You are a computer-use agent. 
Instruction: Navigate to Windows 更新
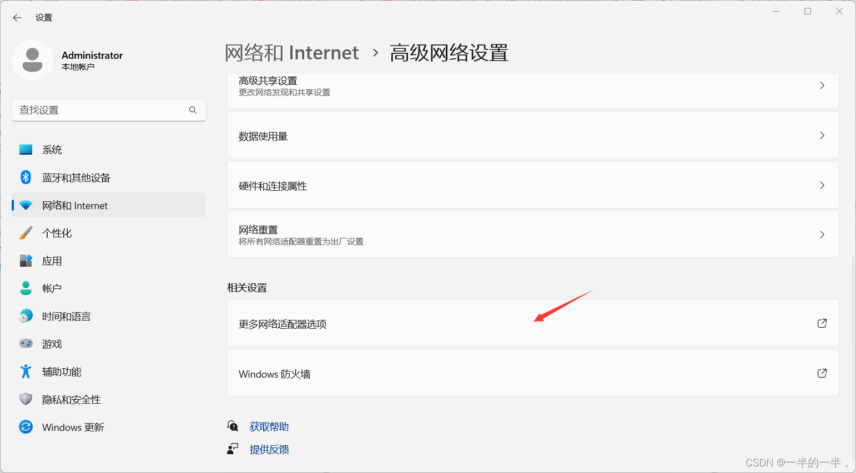click(x=109, y=427)
